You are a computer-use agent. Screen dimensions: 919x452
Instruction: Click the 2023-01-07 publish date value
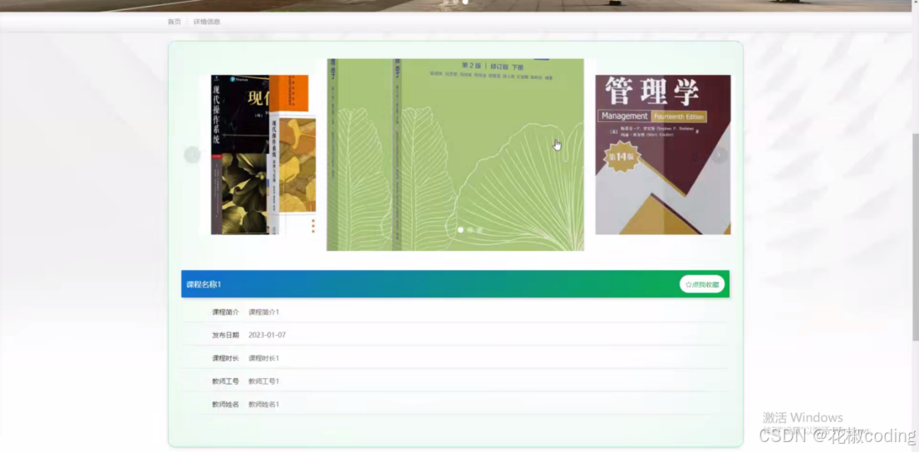268,336
